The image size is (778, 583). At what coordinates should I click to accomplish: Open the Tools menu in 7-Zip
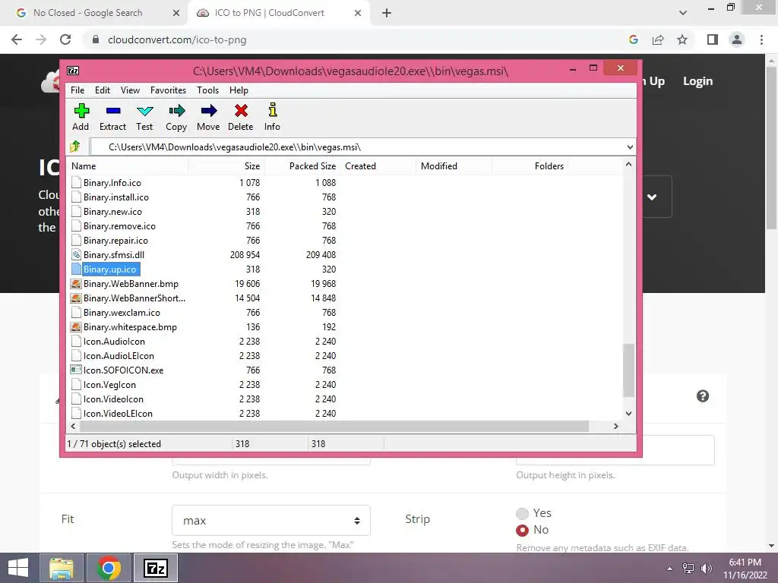(x=208, y=90)
